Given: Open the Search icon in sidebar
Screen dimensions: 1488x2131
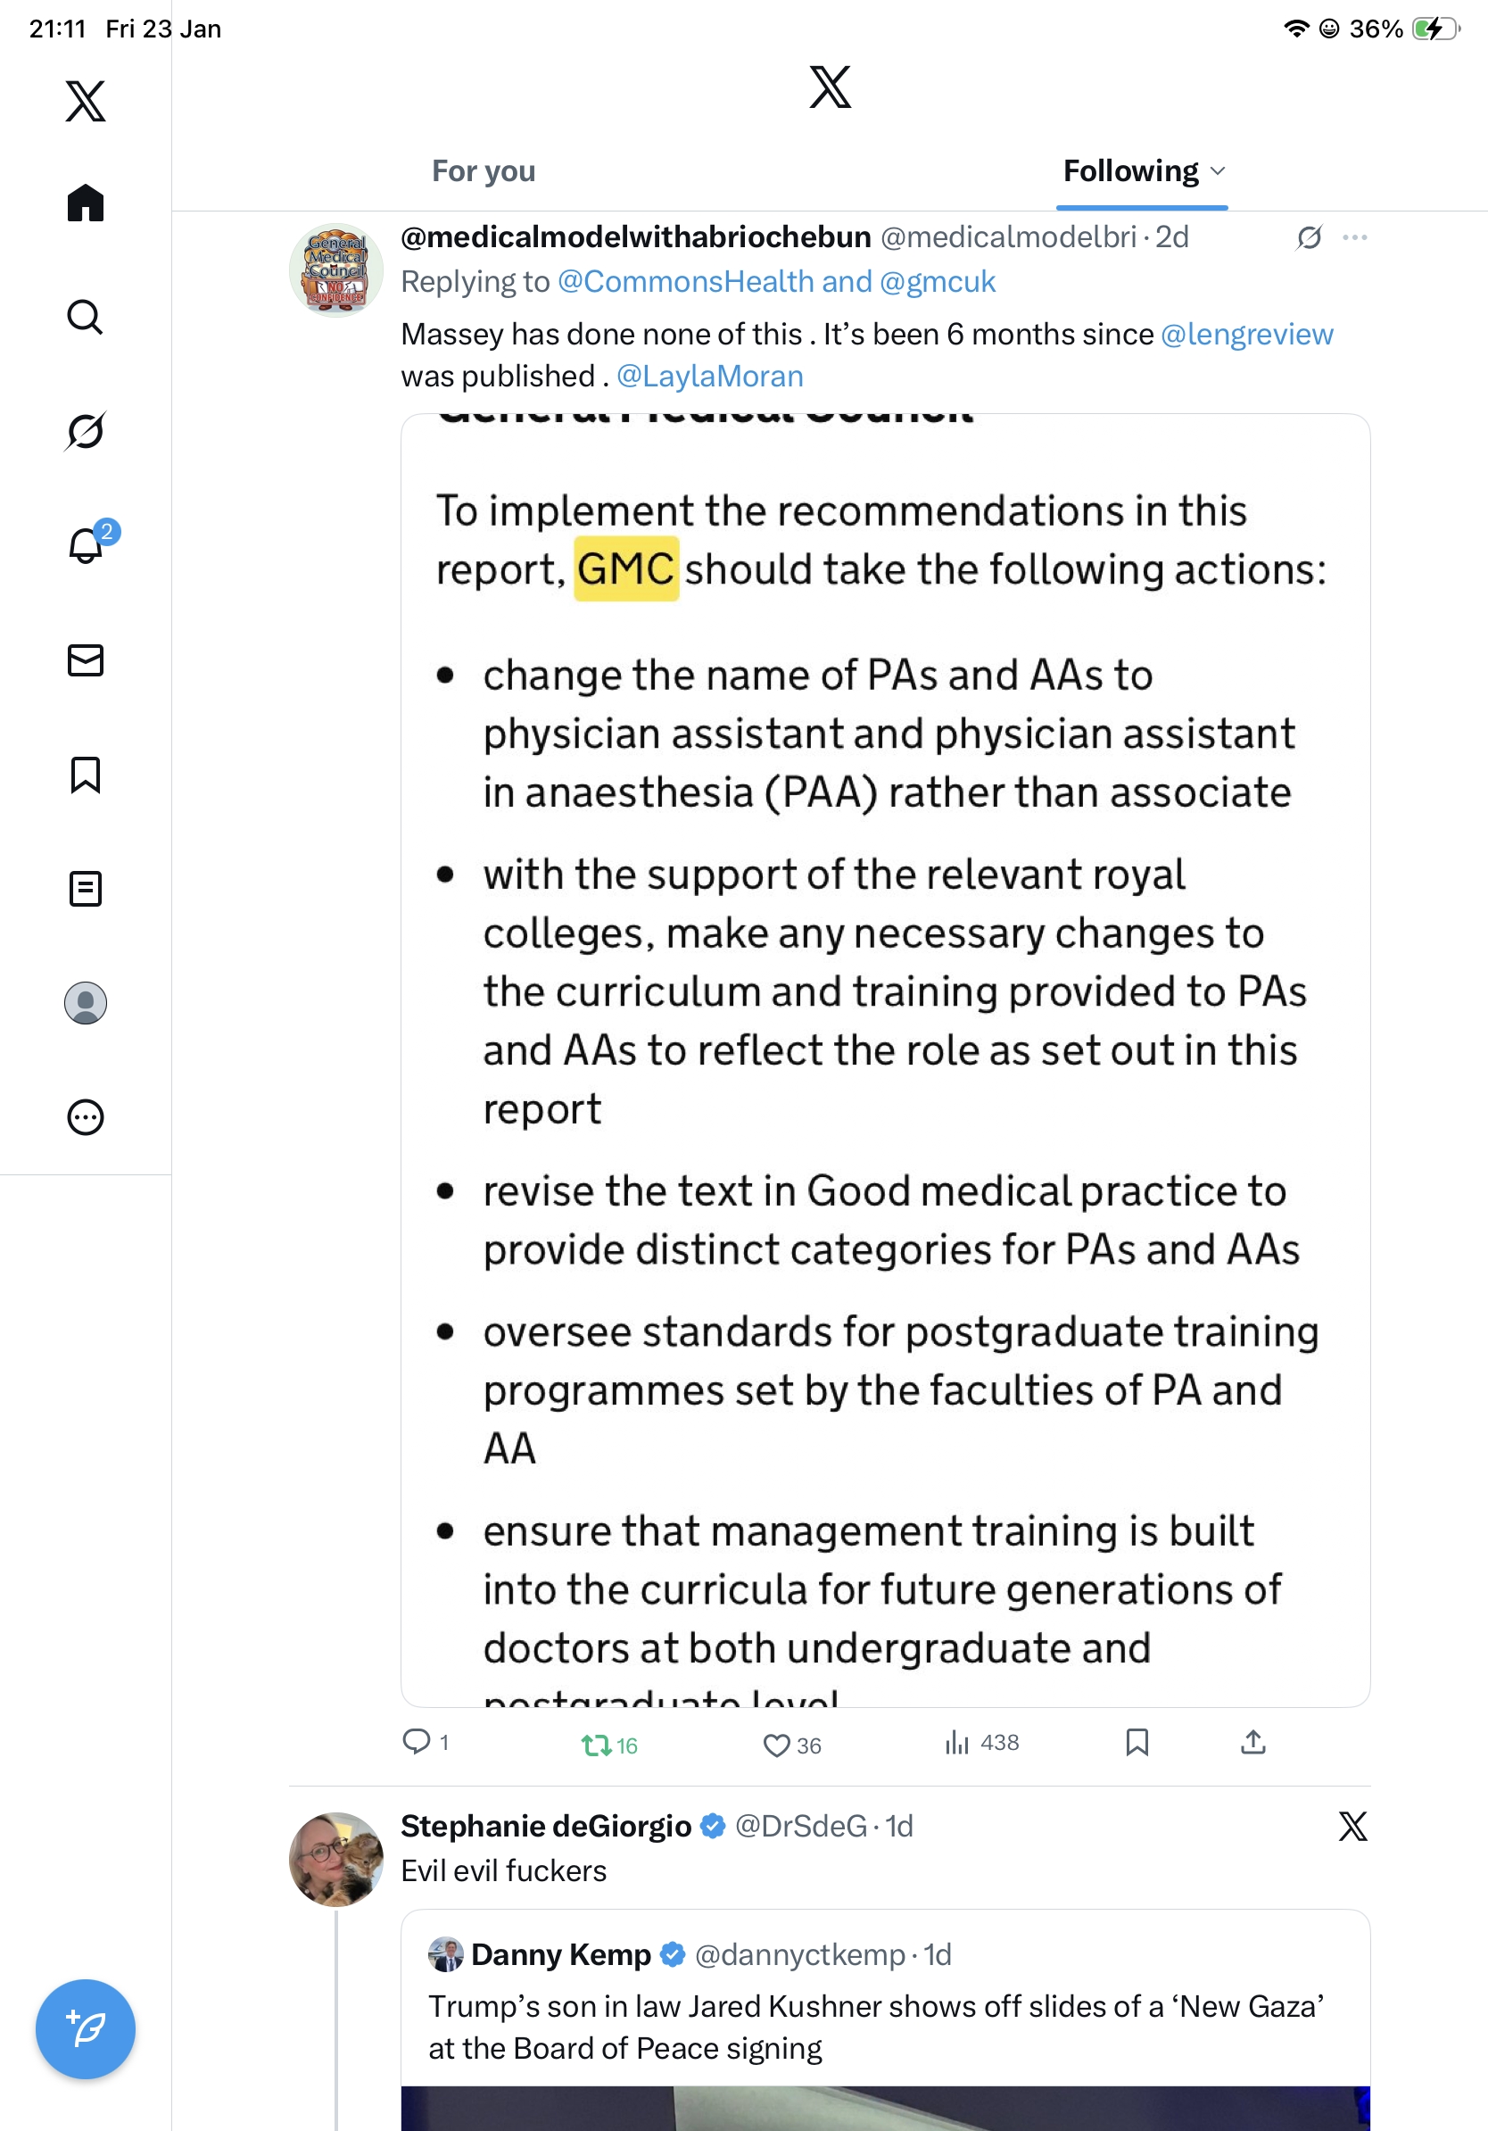Looking at the screenshot, I should 86,318.
